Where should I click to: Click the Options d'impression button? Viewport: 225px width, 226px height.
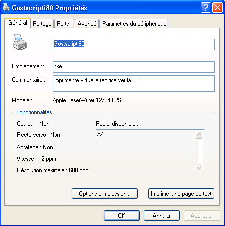(105, 193)
